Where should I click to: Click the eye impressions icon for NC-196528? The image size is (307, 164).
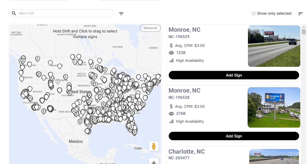click(172, 114)
